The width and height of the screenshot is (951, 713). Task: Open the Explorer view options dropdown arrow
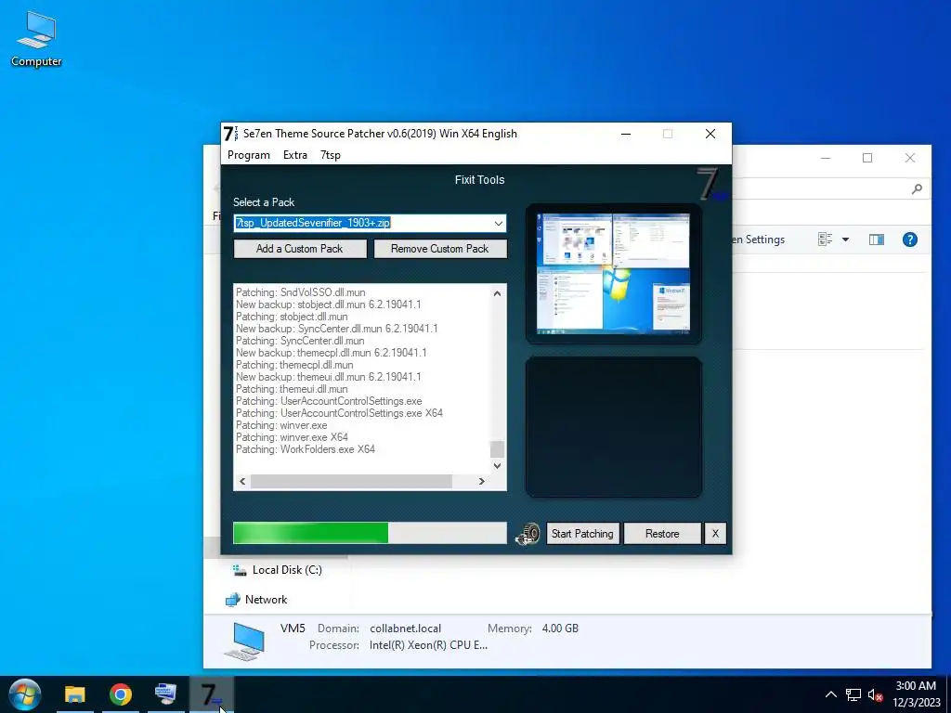(845, 240)
